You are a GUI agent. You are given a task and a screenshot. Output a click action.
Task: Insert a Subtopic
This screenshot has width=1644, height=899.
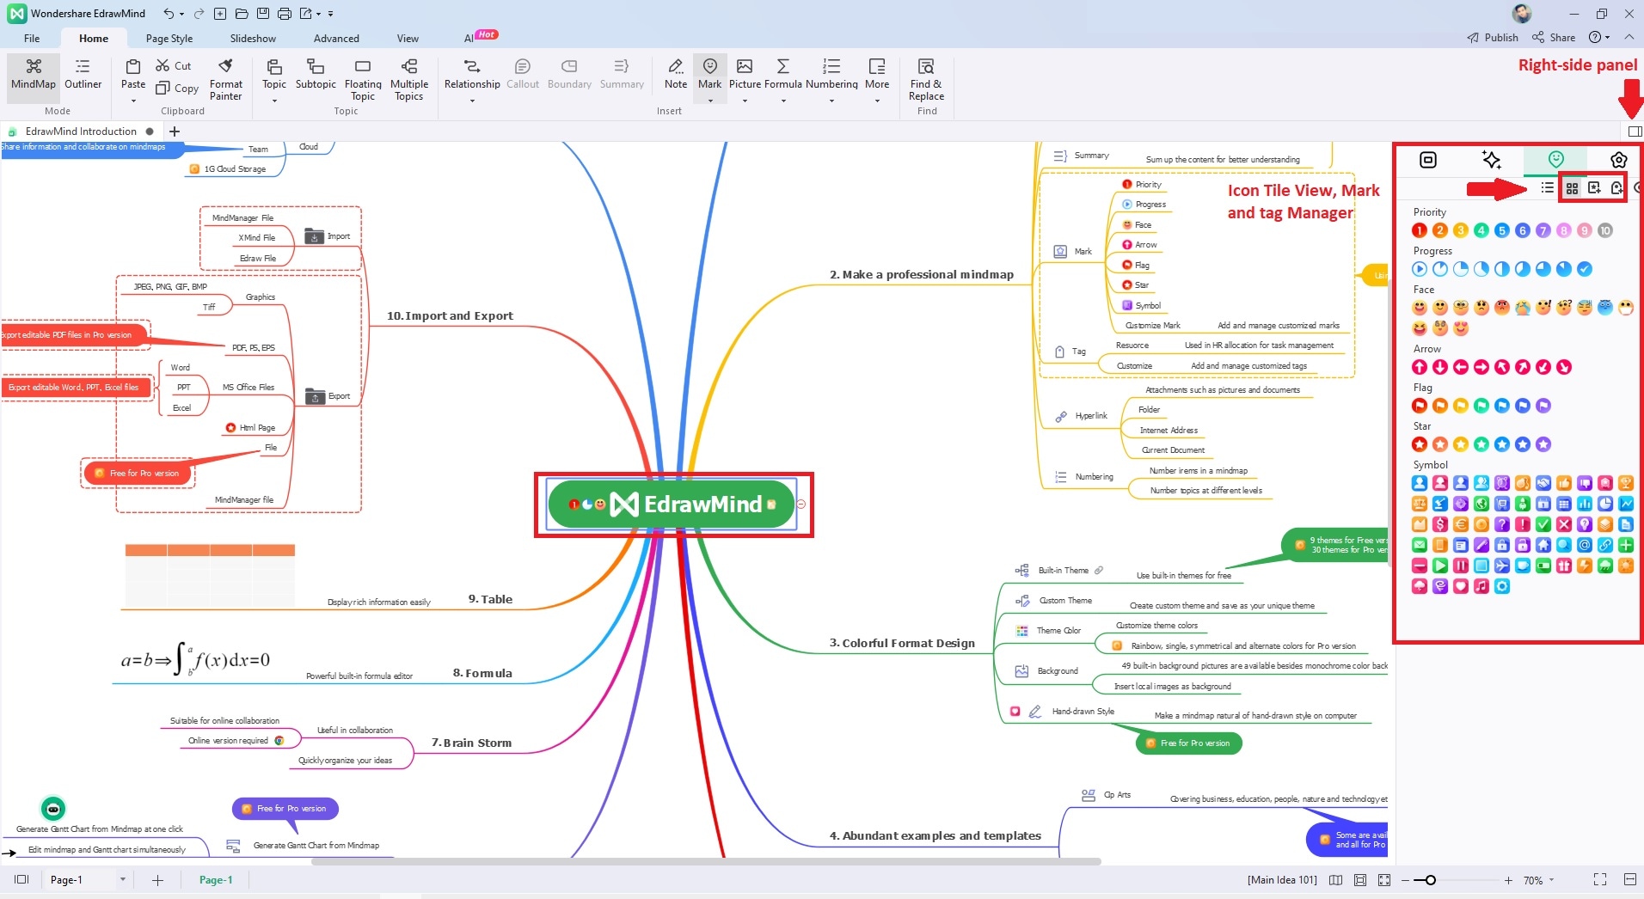[x=316, y=74]
